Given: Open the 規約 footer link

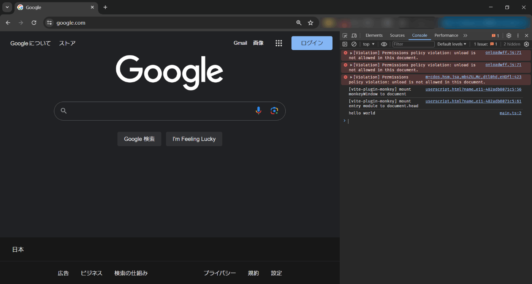Looking at the screenshot, I should 253,273.
